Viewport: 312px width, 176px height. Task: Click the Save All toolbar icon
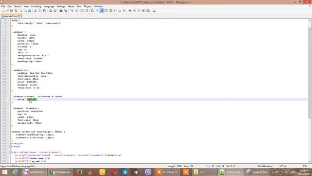click(x=16, y=11)
